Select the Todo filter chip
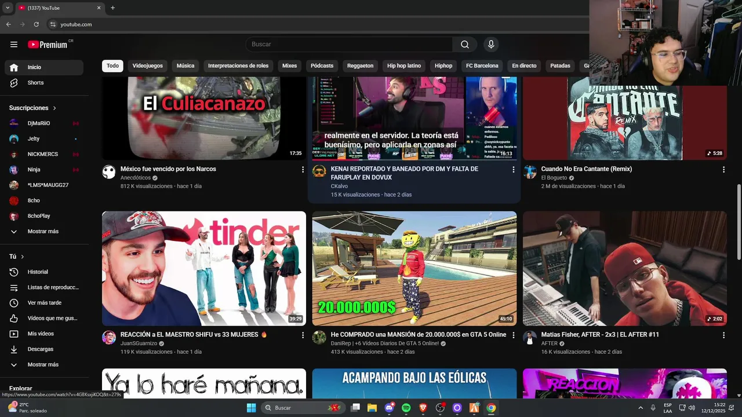 (x=112, y=66)
